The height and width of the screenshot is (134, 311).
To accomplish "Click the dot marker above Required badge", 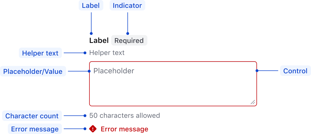I will click(x=128, y=33).
